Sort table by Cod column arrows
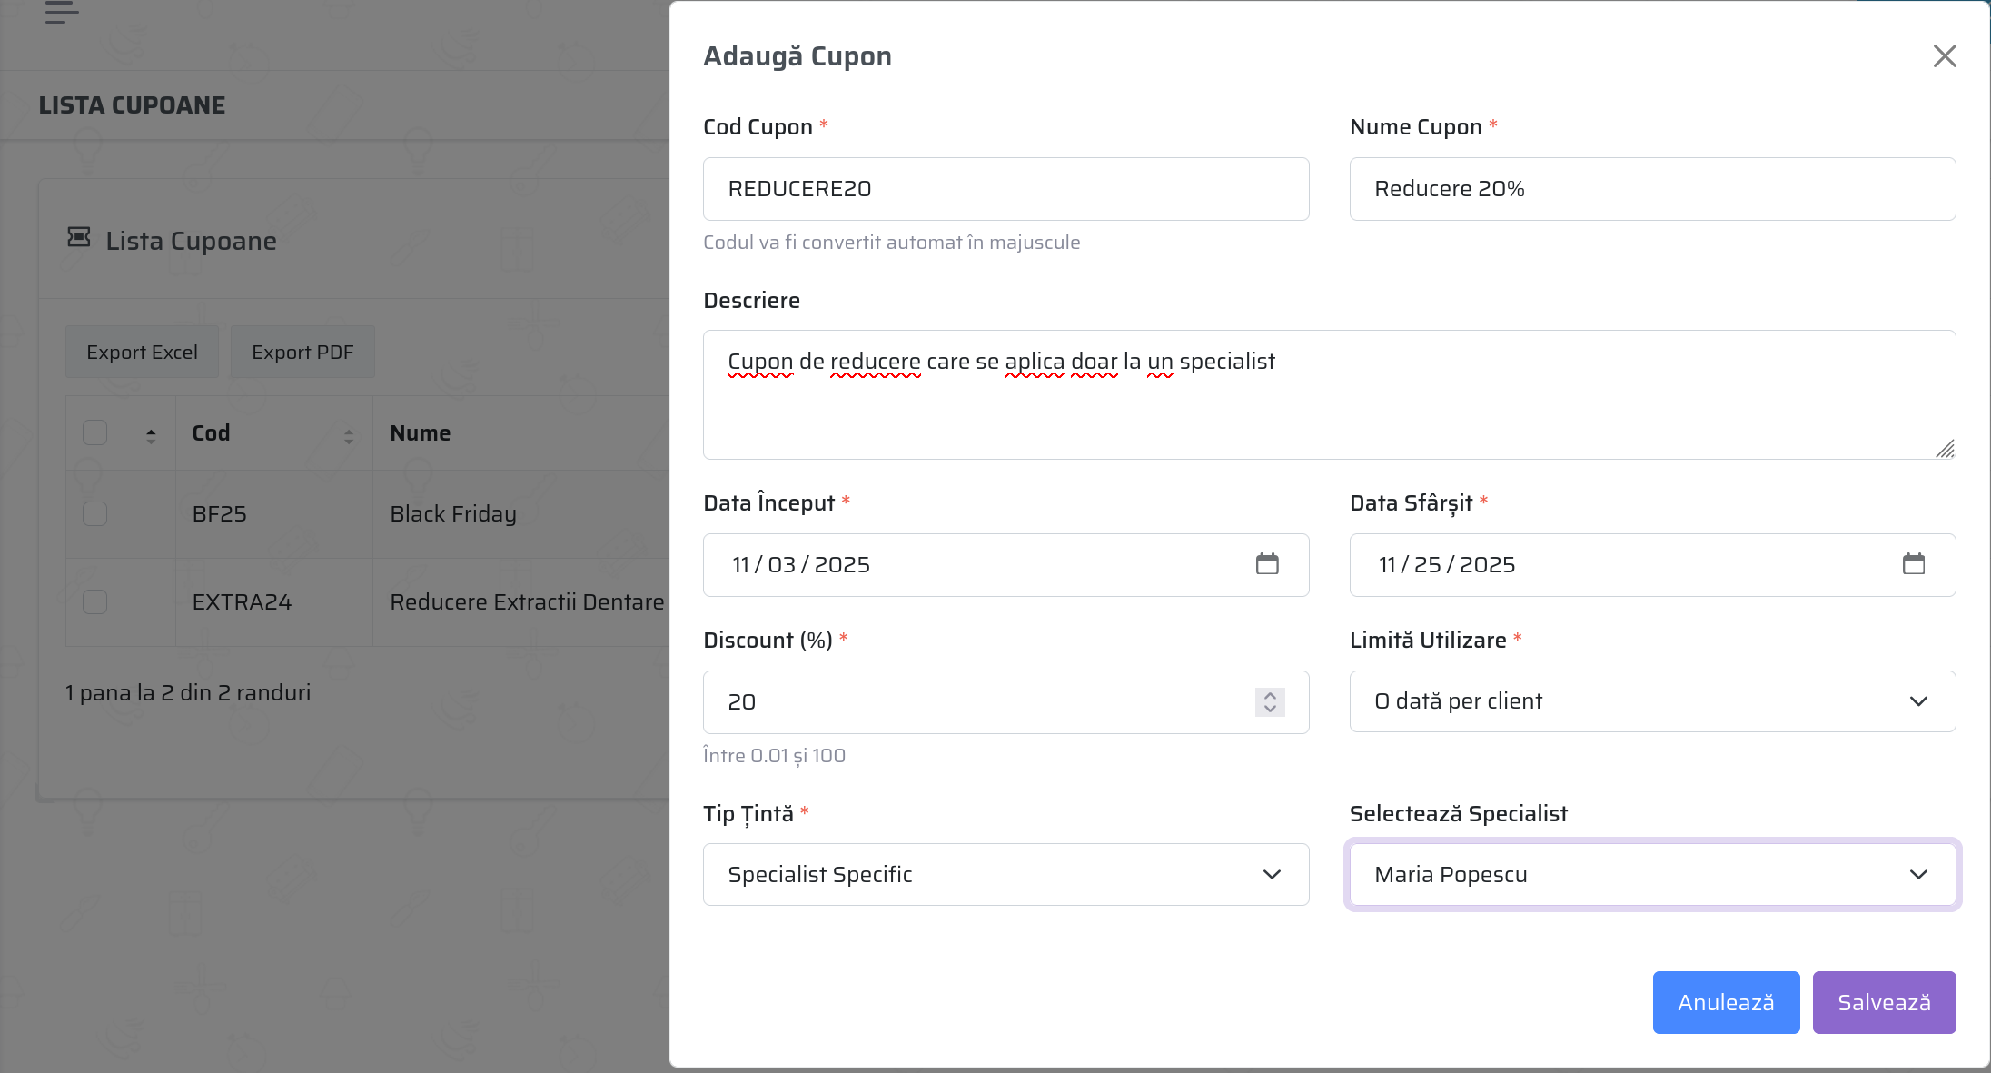Screen dimensions: 1991x1073 349,436
